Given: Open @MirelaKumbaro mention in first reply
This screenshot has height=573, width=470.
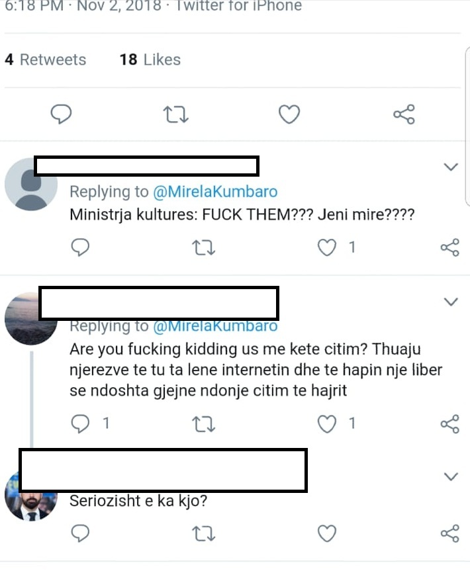Looking at the screenshot, I should point(215,192).
